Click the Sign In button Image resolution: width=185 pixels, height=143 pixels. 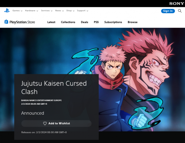coord(168,11)
